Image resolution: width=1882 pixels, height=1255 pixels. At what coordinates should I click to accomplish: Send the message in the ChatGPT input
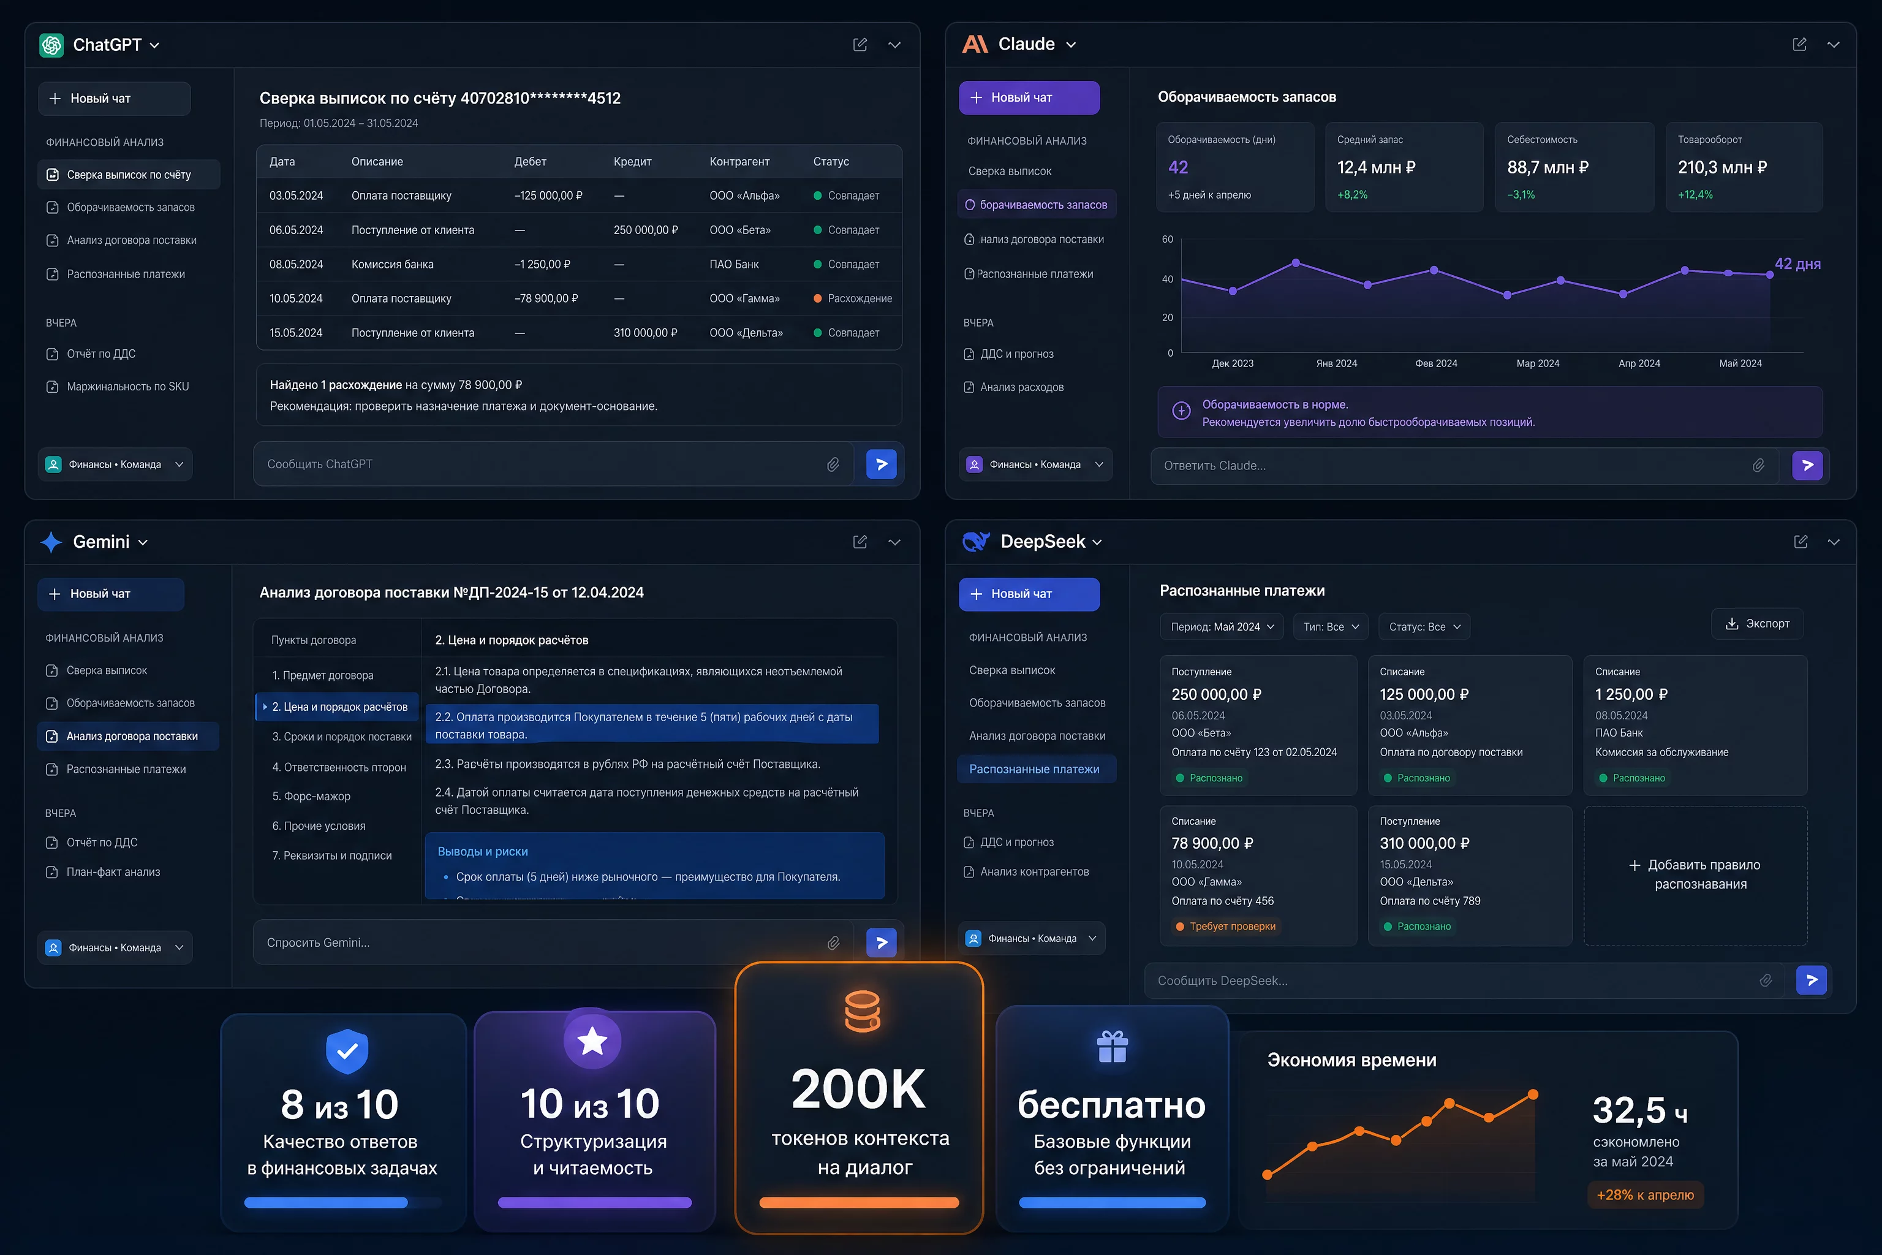[x=881, y=464]
